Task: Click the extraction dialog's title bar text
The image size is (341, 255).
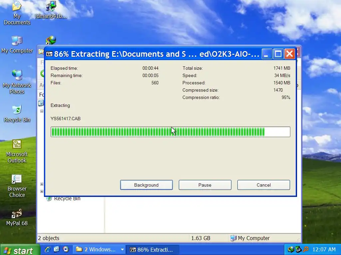Action: pyautogui.click(x=157, y=54)
